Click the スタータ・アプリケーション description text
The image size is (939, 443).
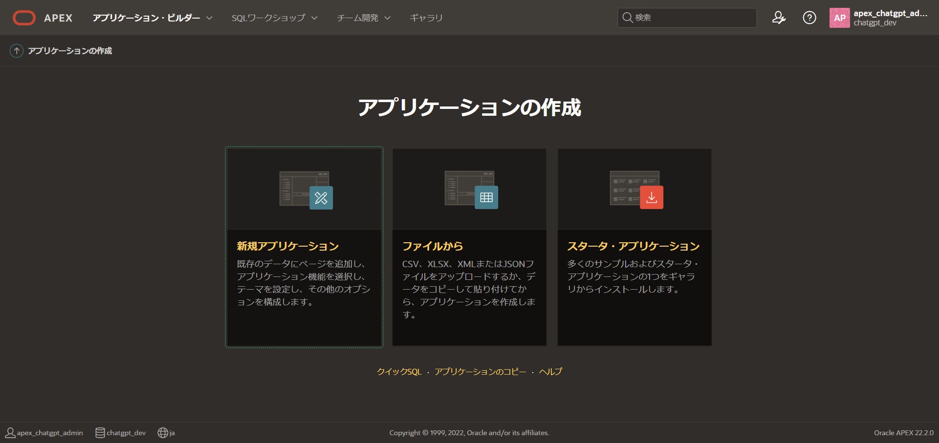pyautogui.click(x=633, y=276)
